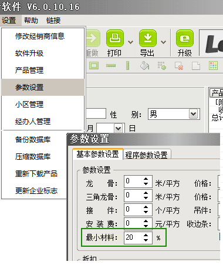Choose 备份数据库 from the menu

click(33, 139)
